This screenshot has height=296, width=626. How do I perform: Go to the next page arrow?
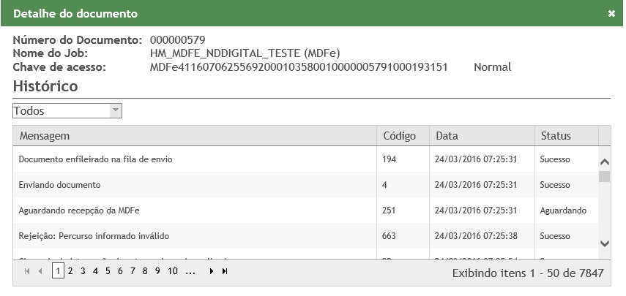pyautogui.click(x=212, y=271)
